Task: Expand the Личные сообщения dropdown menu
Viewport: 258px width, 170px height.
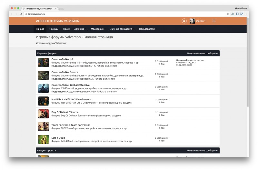Action: pyautogui.click(x=122, y=29)
